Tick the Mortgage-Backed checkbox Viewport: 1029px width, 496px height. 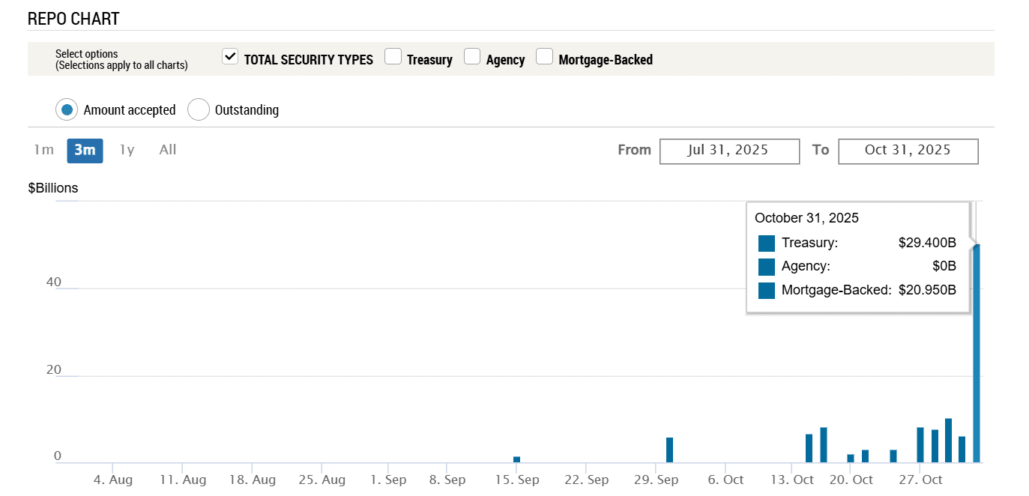pyautogui.click(x=545, y=57)
